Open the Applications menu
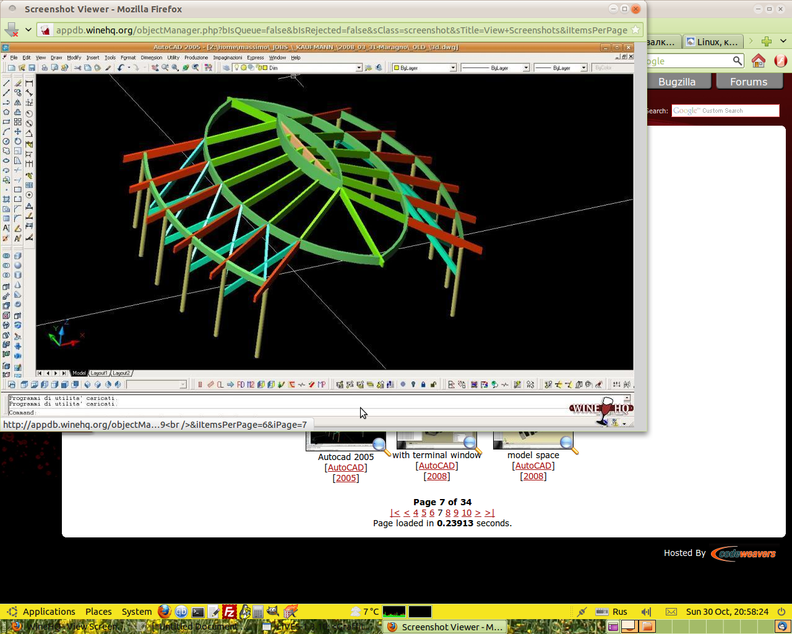792x634 pixels. (x=48, y=612)
